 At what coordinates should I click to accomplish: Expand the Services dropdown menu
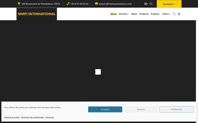tap(124, 14)
